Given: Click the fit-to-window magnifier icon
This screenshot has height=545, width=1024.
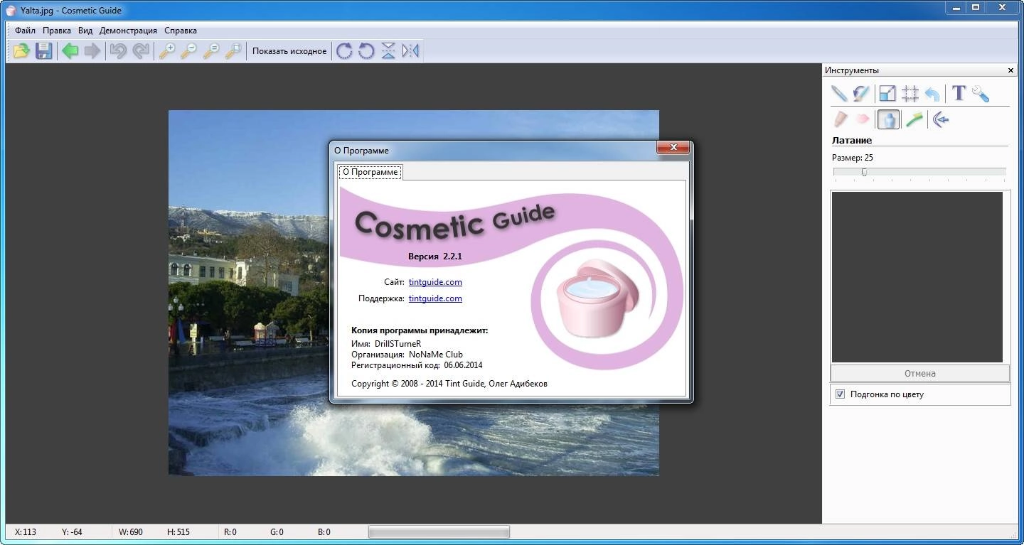Looking at the screenshot, I should pos(233,51).
